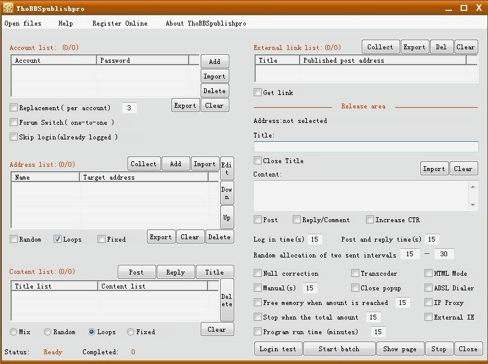Select Random content order

pyautogui.click(x=48, y=332)
